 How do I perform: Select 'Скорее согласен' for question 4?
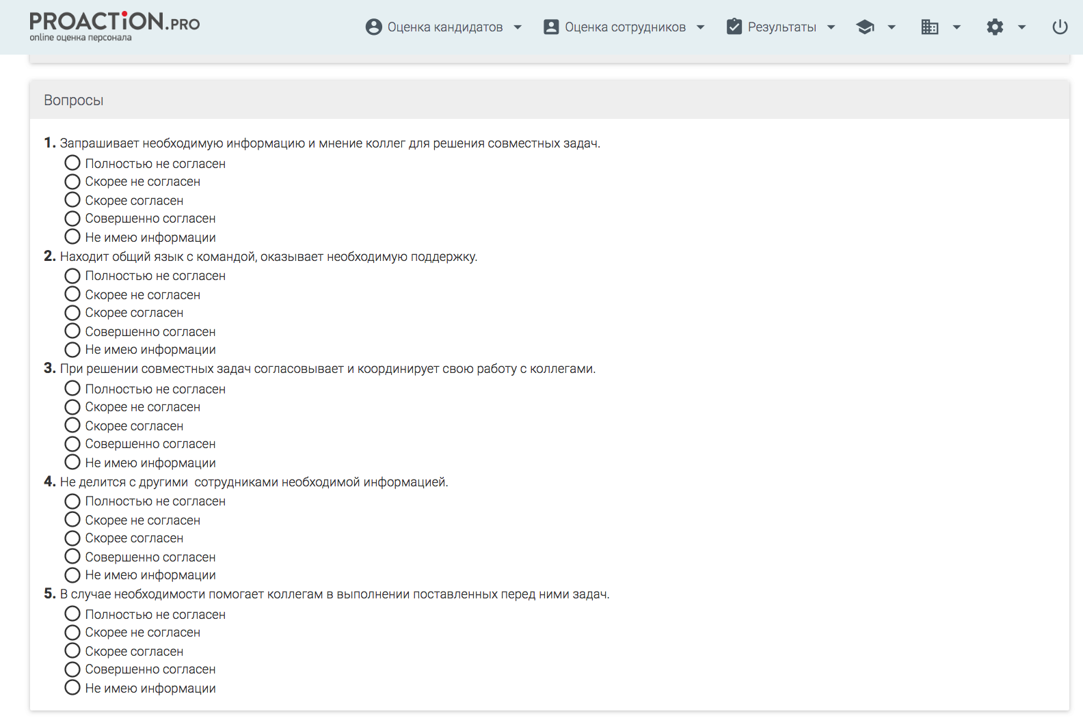tap(72, 538)
